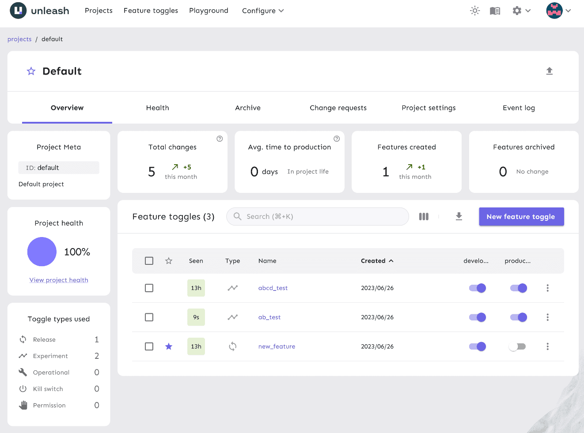Focus the feature toggle search field
Image resolution: width=584 pixels, height=433 pixels.
[318, 217]
